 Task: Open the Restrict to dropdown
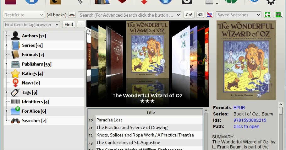pyautogui.click(x=24, y=15)
